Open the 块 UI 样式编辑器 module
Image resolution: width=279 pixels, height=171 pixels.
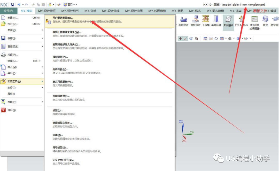click(x=254, y=23)
